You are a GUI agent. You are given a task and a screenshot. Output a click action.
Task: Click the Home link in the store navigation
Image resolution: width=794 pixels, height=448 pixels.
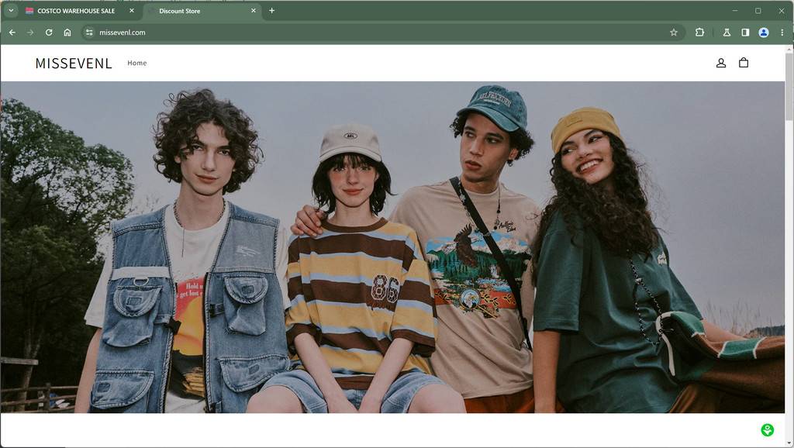point(136,63)
